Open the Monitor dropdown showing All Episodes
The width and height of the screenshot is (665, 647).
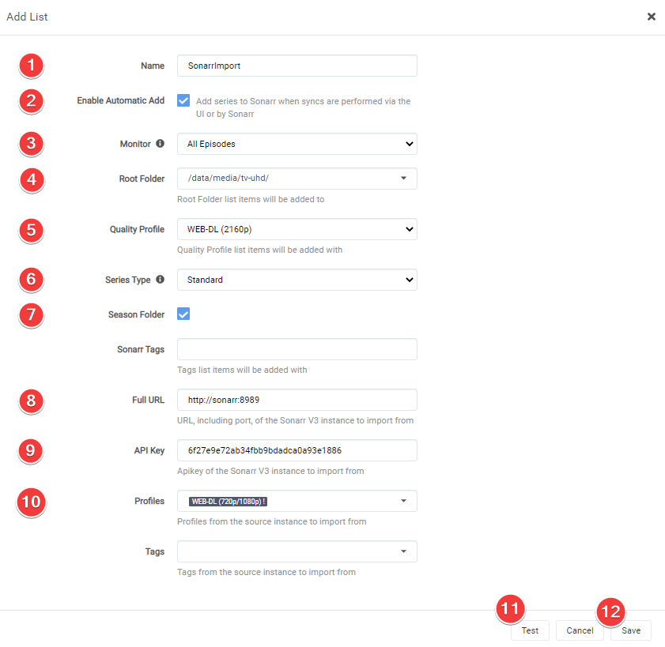(x=297, y=144)
